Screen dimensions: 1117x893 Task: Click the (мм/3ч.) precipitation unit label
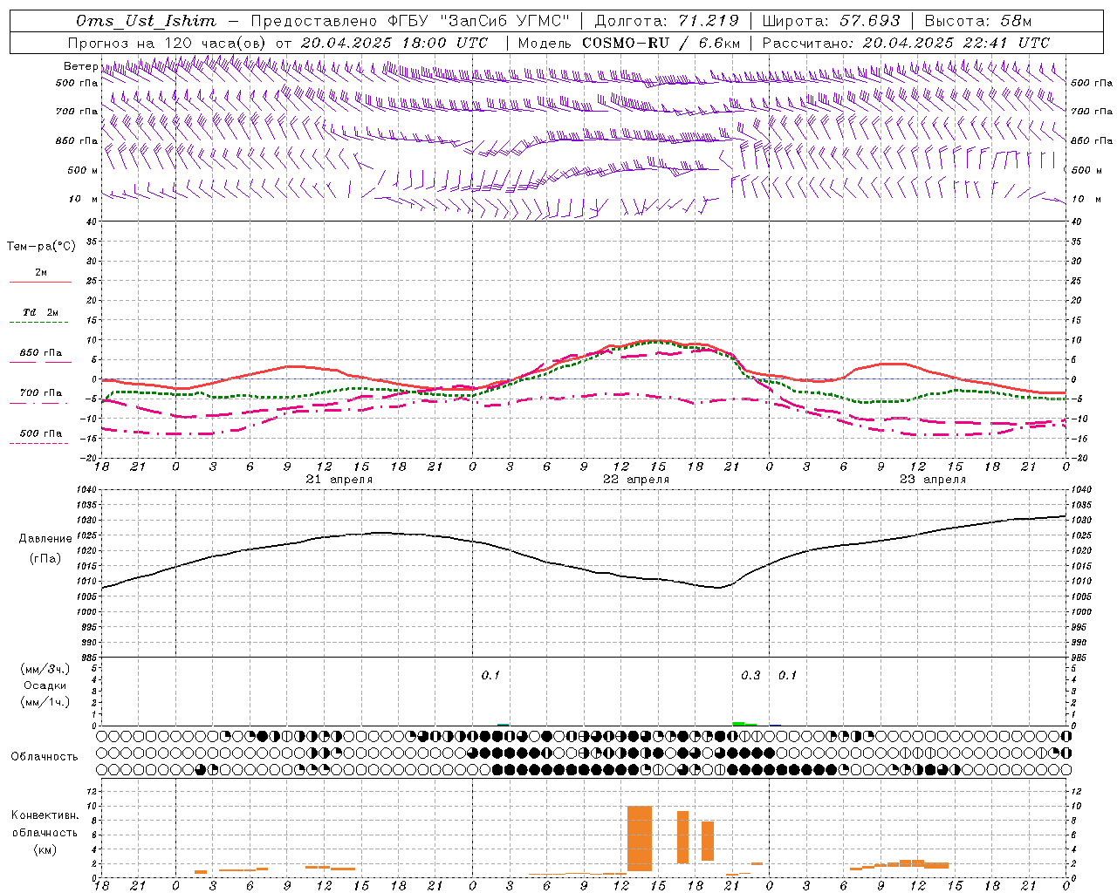[45, 669]
